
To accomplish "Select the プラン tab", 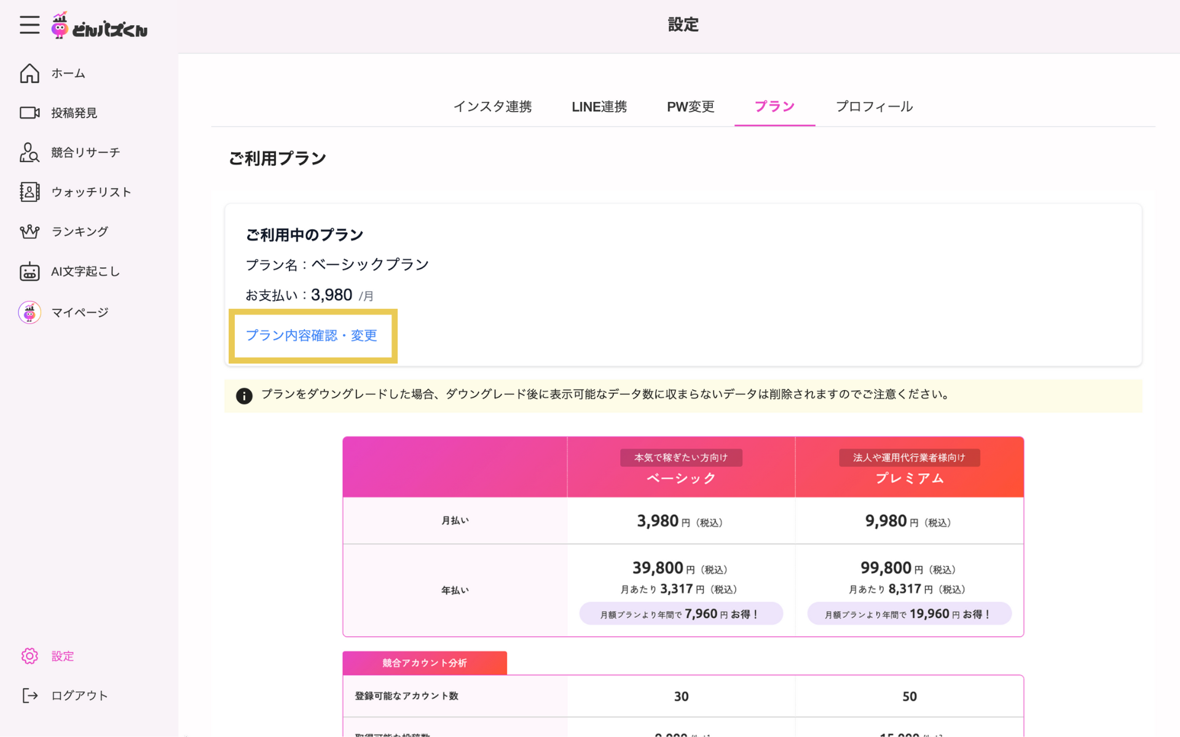I will [774, 107].
